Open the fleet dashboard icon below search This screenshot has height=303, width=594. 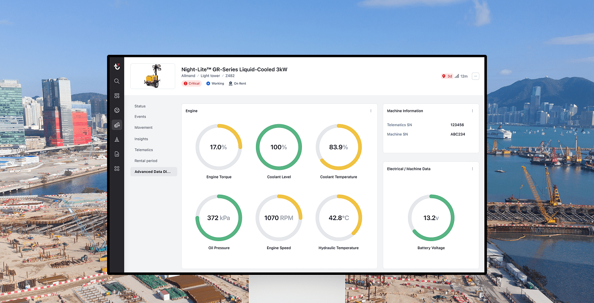(117, 95)
